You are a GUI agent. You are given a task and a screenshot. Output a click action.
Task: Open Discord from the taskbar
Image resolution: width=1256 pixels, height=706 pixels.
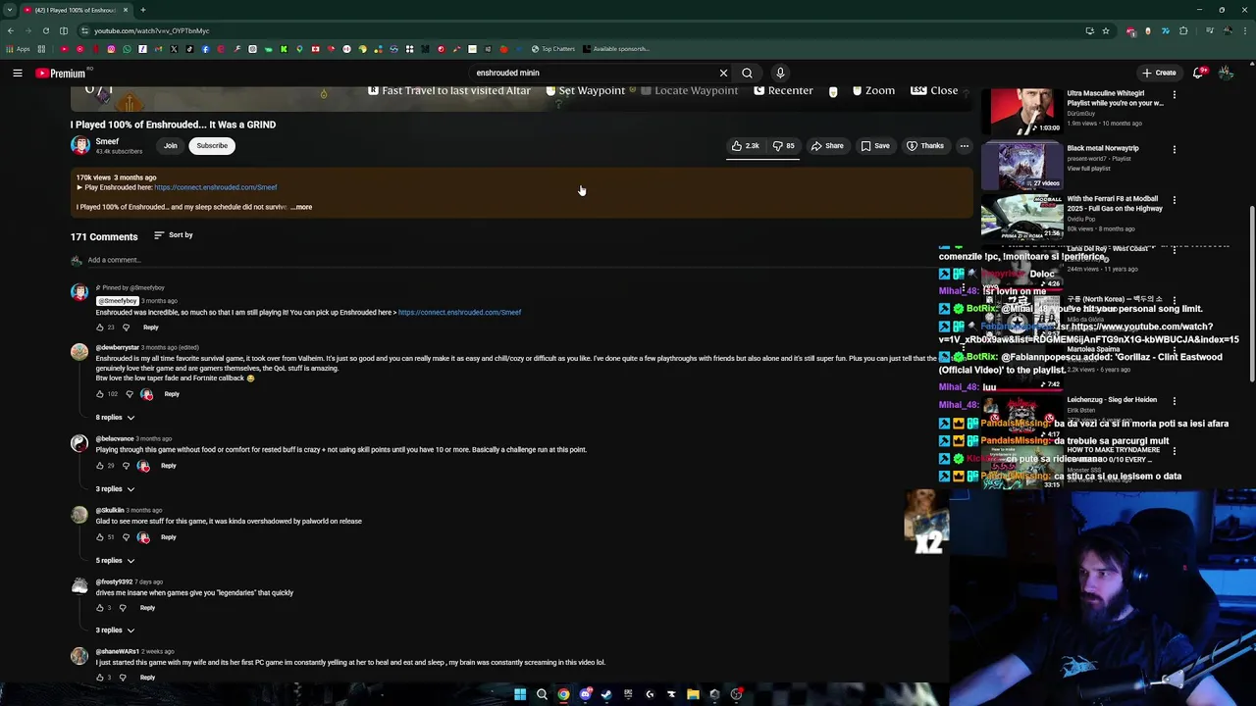point(585,694)
